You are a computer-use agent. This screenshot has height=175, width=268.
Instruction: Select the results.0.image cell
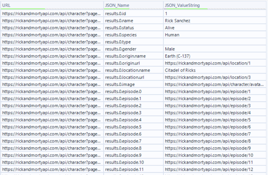tap(133, 84)
